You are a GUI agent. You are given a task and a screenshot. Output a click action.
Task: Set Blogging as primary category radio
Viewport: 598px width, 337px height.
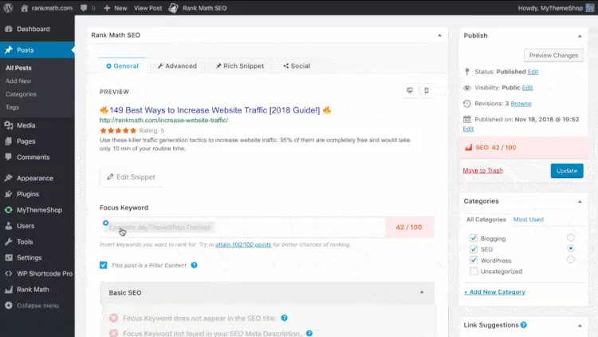[571, 238]
